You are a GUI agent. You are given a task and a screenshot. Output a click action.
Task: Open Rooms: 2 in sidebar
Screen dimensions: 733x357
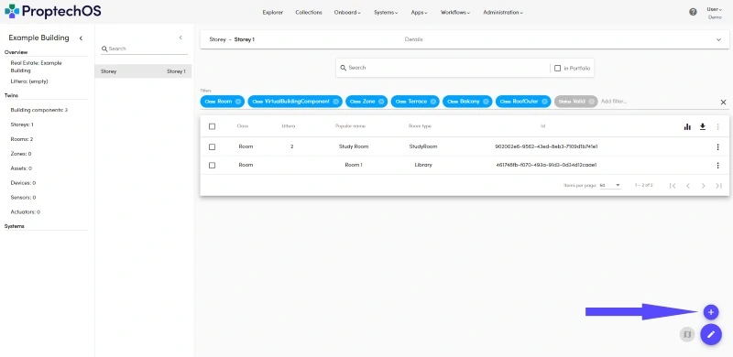(21, 139)
